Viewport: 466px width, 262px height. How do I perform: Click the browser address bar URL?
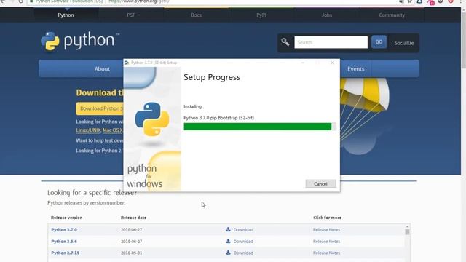click(x=139, y=1)
